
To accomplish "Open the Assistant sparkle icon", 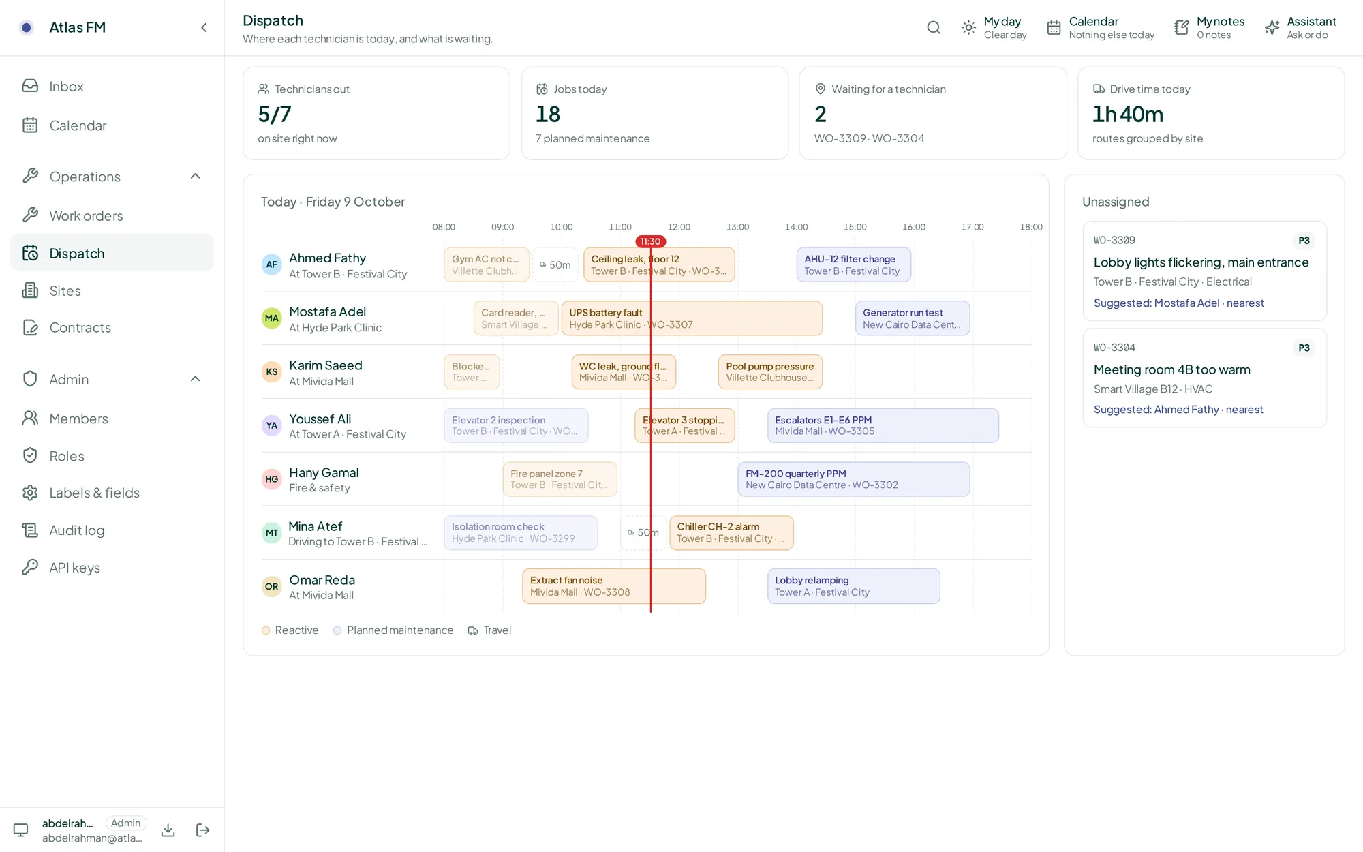I will [x=1272, y=28].
